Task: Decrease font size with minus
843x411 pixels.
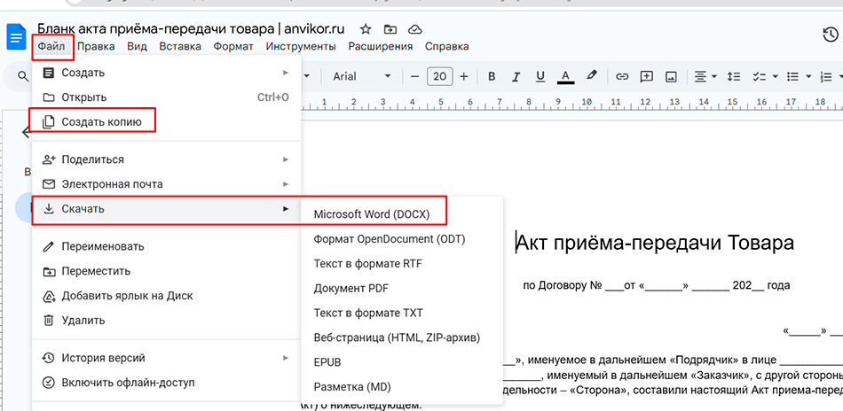Action: (x=414, y=77)
